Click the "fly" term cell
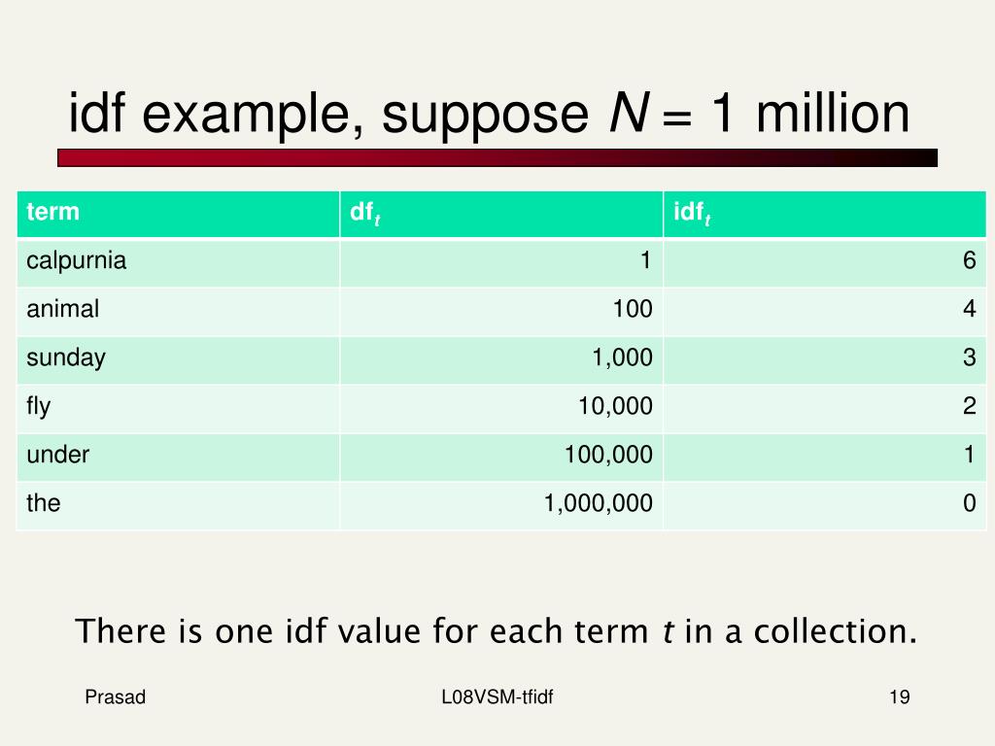Viewport: 995px width, 746px height. (179, 408)
